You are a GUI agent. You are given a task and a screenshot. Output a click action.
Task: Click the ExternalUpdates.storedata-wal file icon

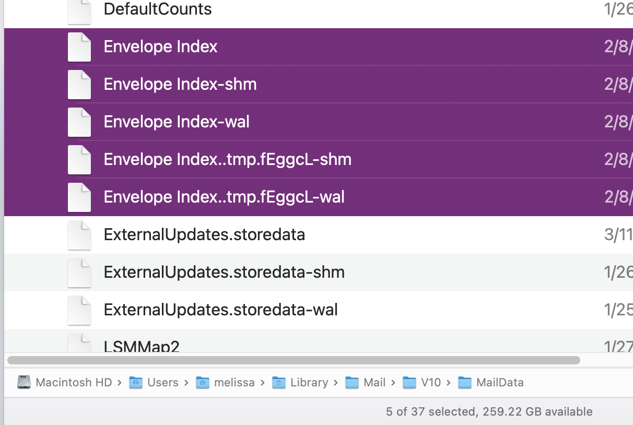[x=79, y=310]
